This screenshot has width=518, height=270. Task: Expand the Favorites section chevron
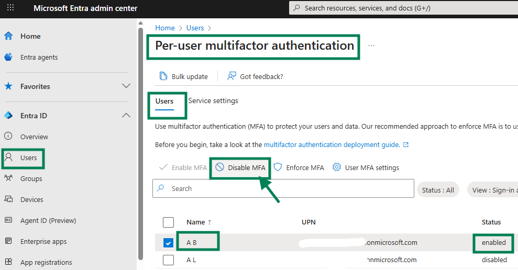click(x=126, y=86)
